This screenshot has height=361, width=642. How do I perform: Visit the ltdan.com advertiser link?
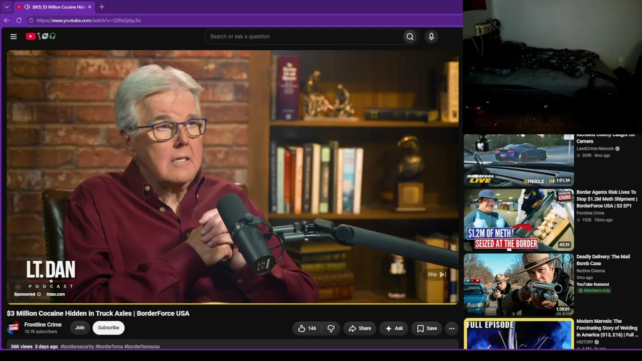[x=56, y=294]
